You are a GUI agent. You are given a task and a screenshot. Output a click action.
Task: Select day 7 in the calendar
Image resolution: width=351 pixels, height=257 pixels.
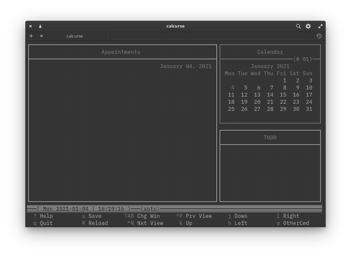tap(272, 88)
